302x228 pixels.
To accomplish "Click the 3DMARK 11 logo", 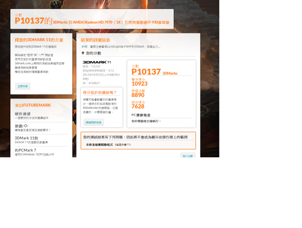I will [x=97, y=62].
